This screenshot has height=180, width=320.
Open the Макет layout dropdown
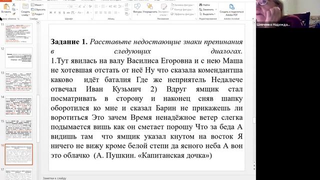37,4
